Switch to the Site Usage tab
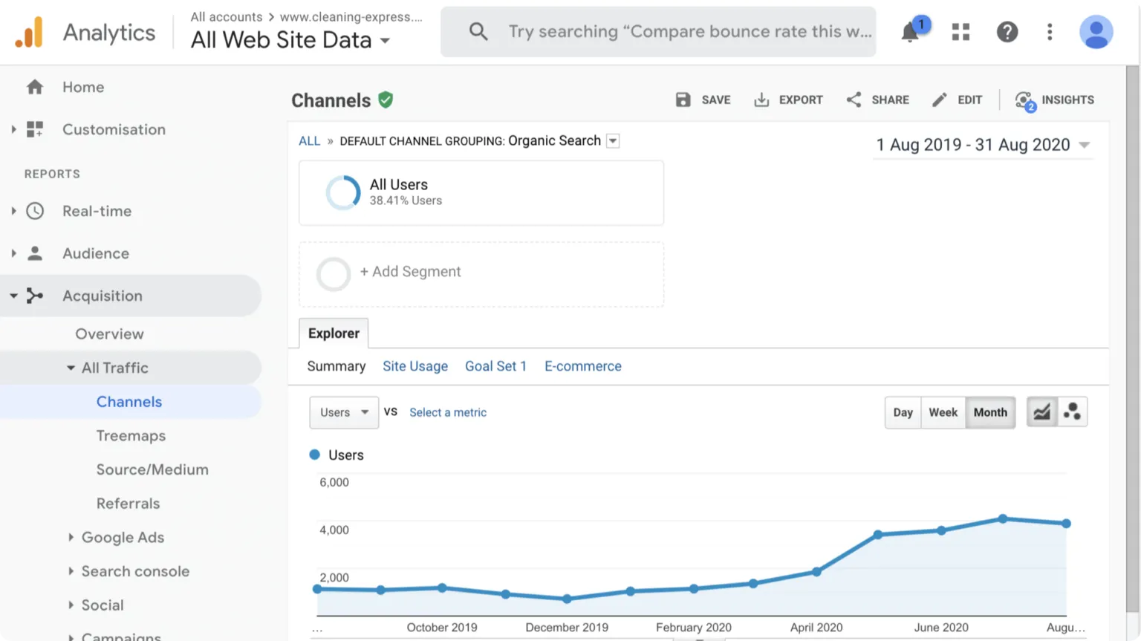 point(415,366)
